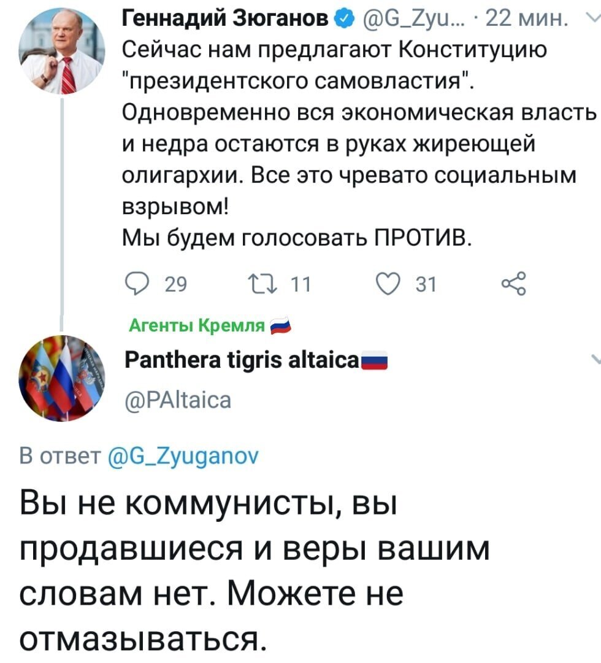The height and width of the screenshot is (663, 601).
Task: Open Panthera tigris altaica's flag avatar
Action: pos(62,378)
